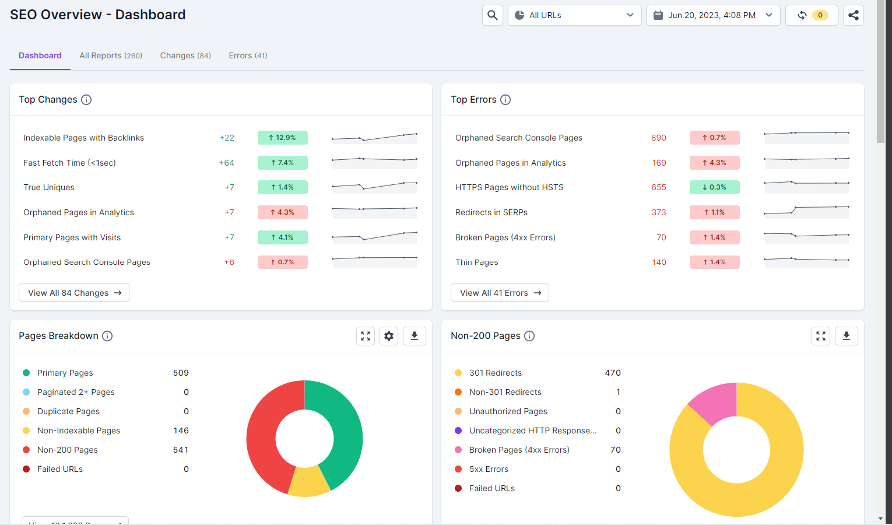
Task: Toggle the Unauthorized Pages legend item
Action: pyautogui.click(x=501, y=411)
